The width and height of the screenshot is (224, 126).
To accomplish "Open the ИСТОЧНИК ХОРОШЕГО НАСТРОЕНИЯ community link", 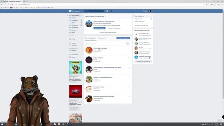I will pyautogui.click(x=104, y=97).
